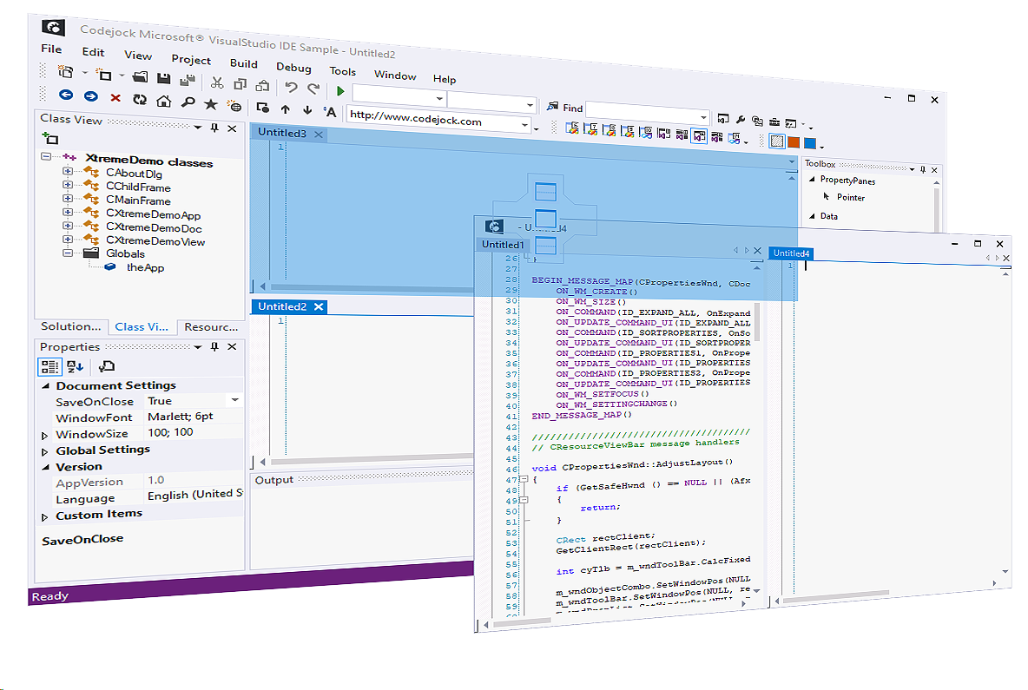
Task: Expand the CMainFrame class node
Action: pyautogui.click(x=68, y=198)
